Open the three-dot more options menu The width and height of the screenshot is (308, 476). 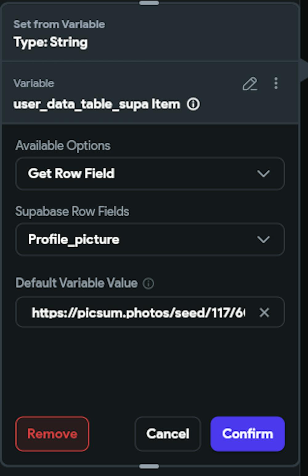coord(276,83)
